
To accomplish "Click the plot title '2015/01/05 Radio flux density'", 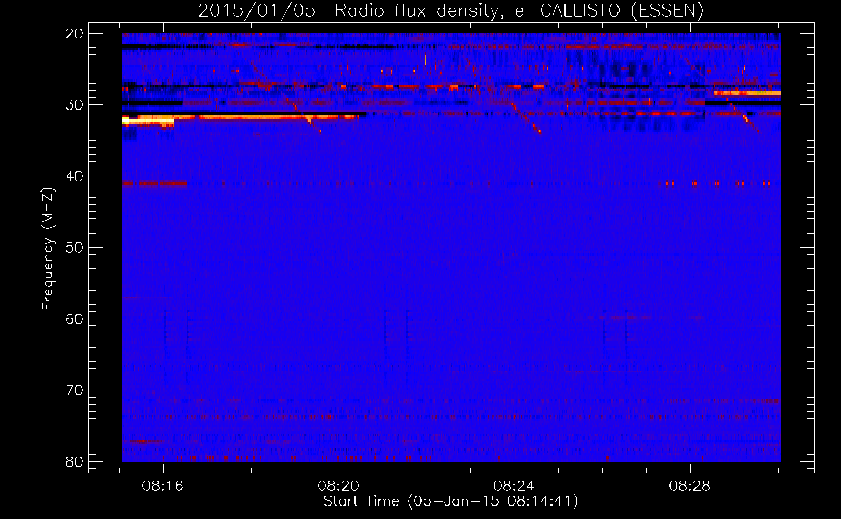I will (x=451, y=10).
